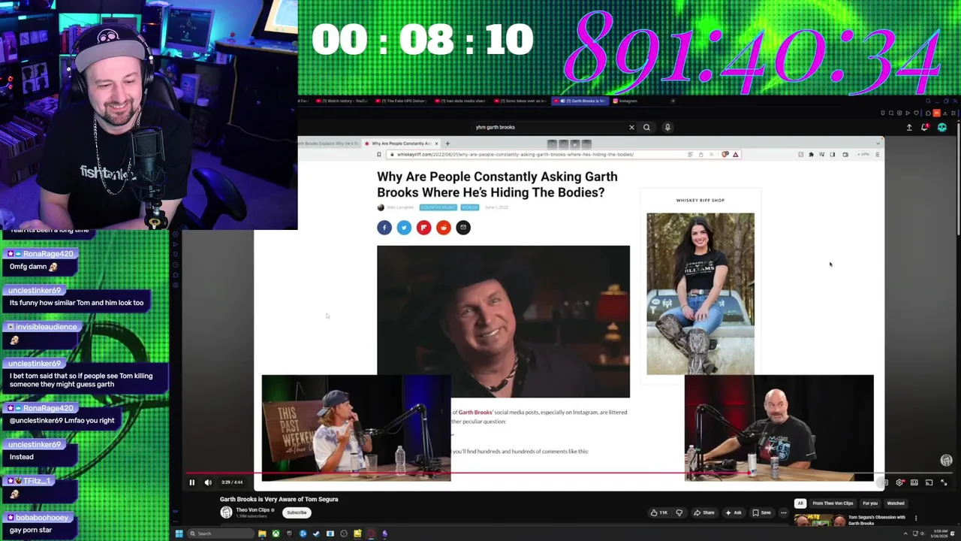The width and height of the screenshot is (961, 541).
Task: Pause the YouTube video
Action: (x=191, y=482)
